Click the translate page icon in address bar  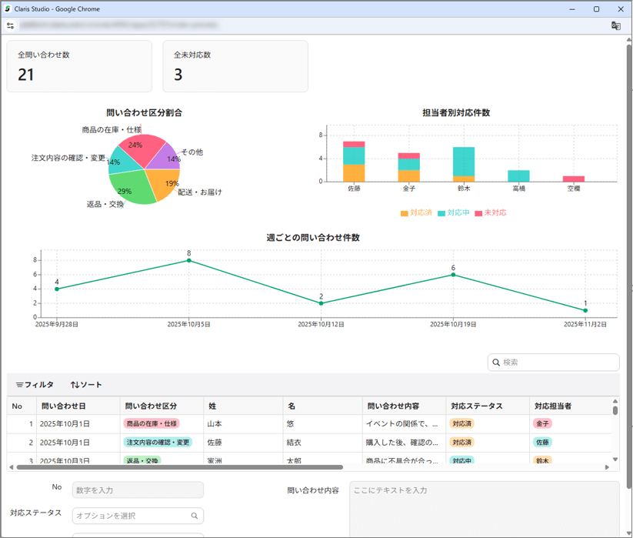[x=615, y=25]
